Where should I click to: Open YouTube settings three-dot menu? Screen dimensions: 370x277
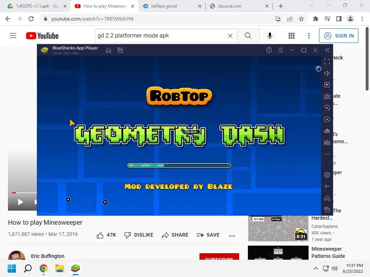pos(309,36)
